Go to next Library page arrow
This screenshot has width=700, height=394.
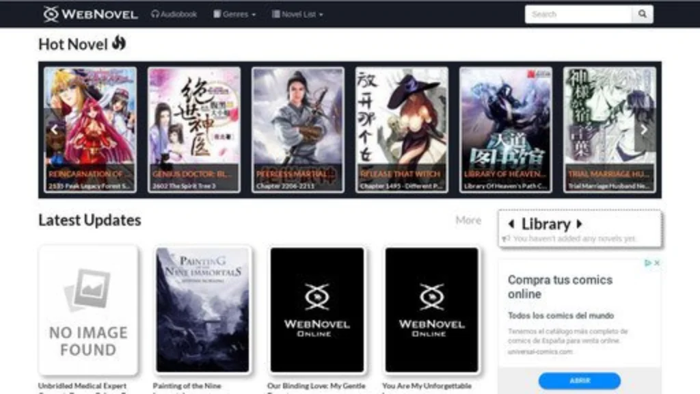tap(580, 224)
